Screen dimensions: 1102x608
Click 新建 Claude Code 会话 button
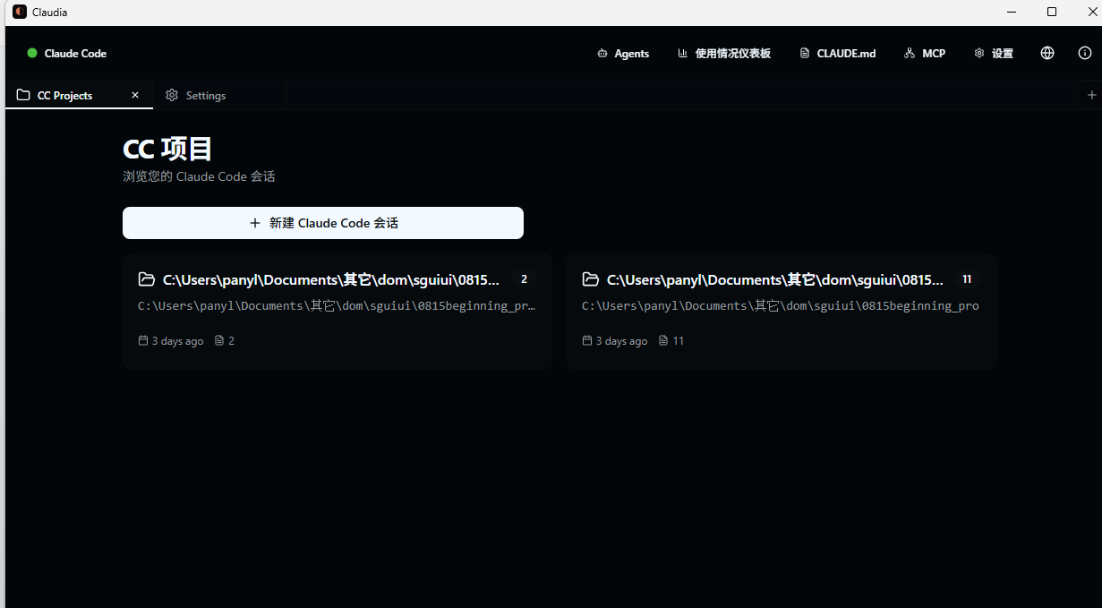coord(322,223)
